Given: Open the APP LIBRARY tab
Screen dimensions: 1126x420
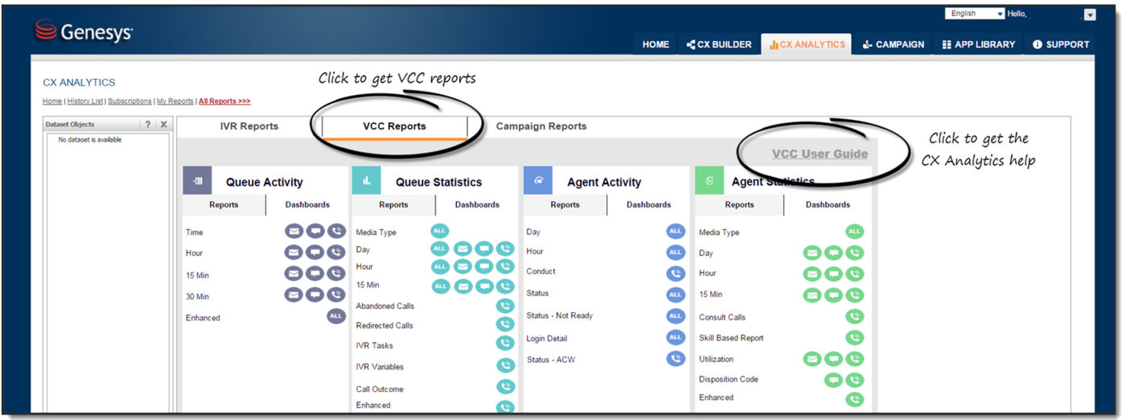Looking at the screenshot, I should (979, 45).
